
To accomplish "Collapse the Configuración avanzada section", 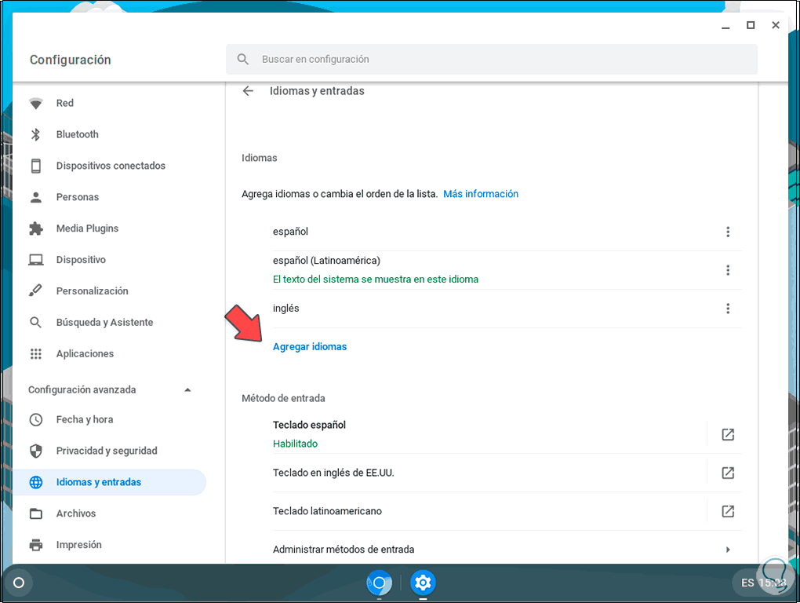I will [187, 390].
